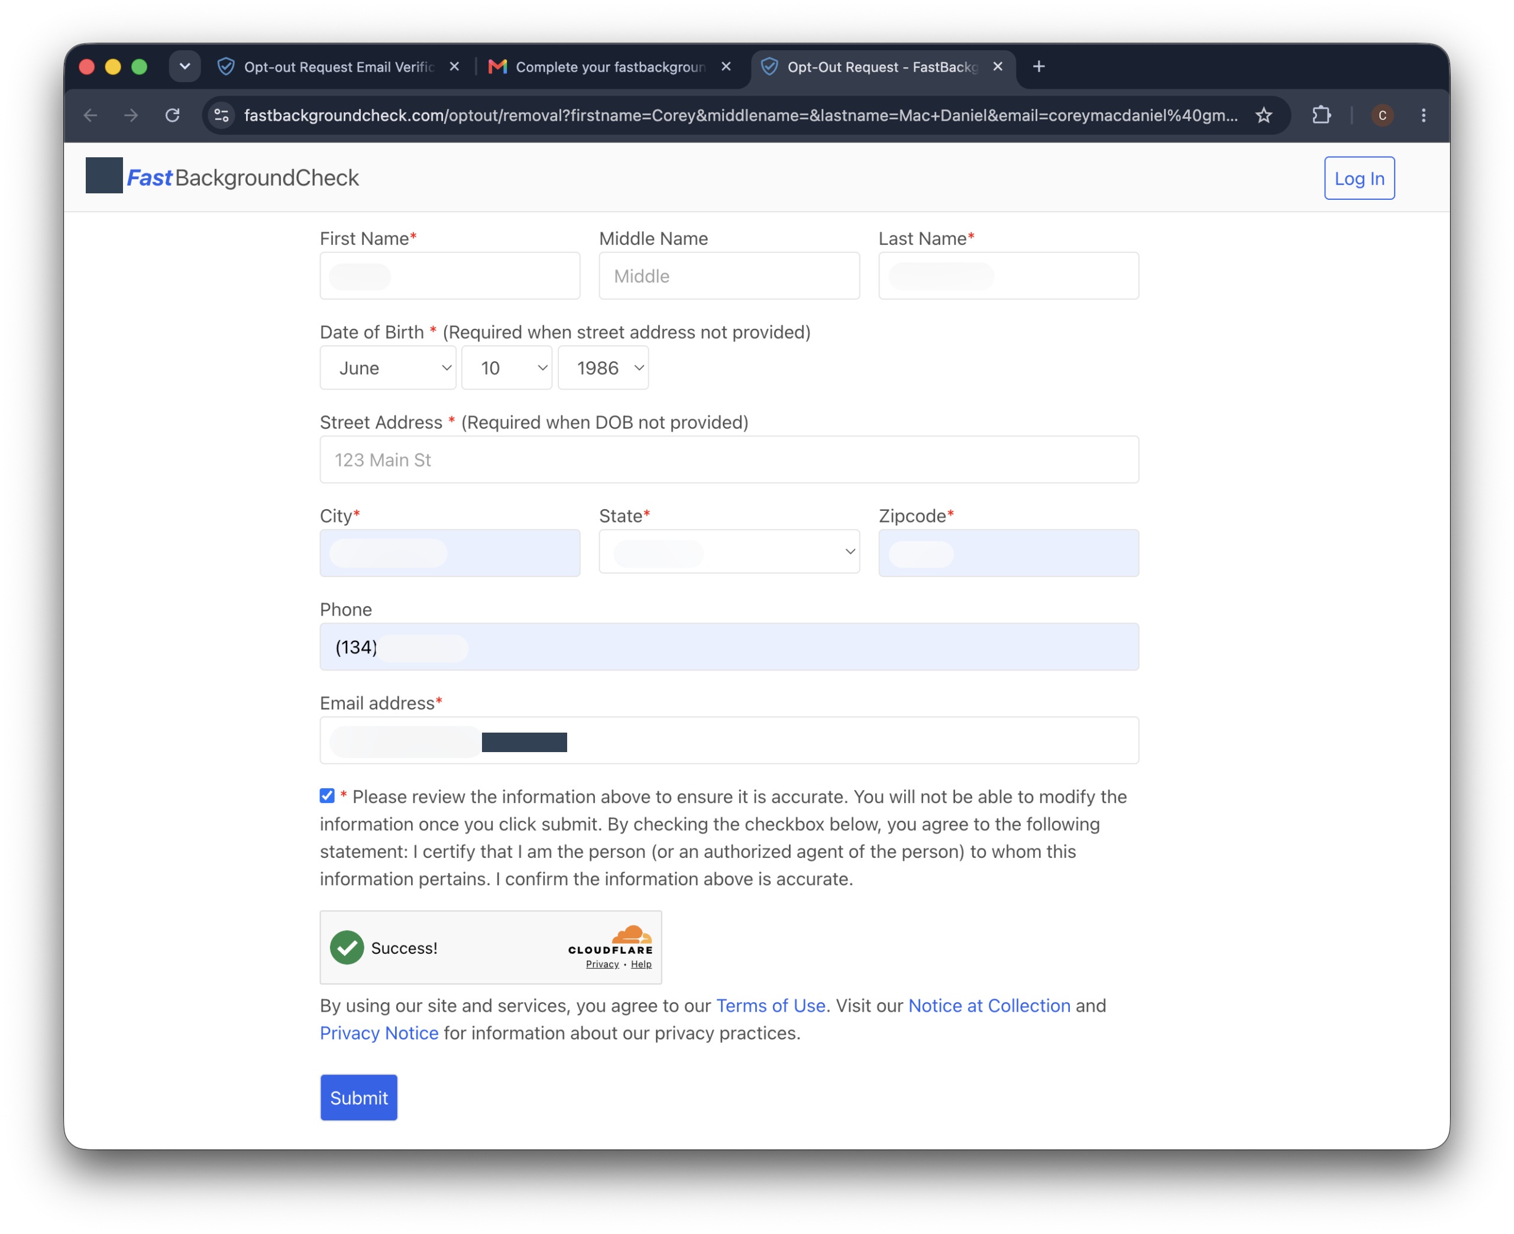Close the Gmail Complete your fastbackground tab

tap(726, 67)
